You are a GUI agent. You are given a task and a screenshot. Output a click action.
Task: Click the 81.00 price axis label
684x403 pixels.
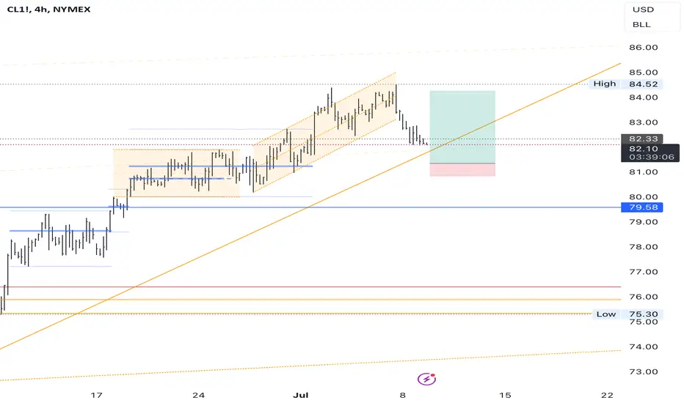[643, 172]
